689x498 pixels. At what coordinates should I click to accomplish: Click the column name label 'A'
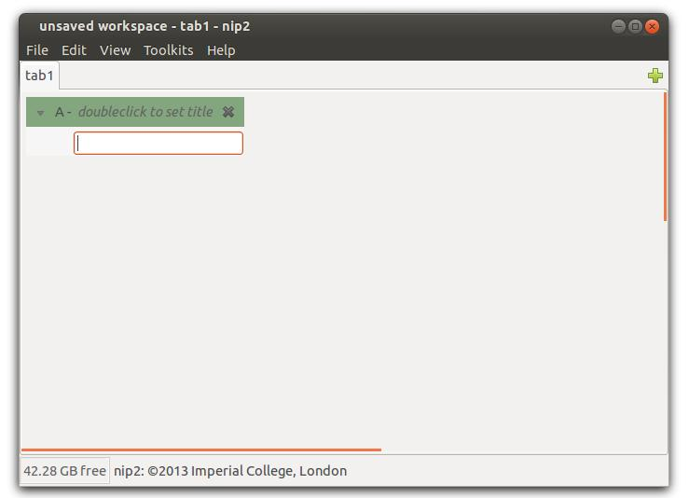click(x=61, y=112)
